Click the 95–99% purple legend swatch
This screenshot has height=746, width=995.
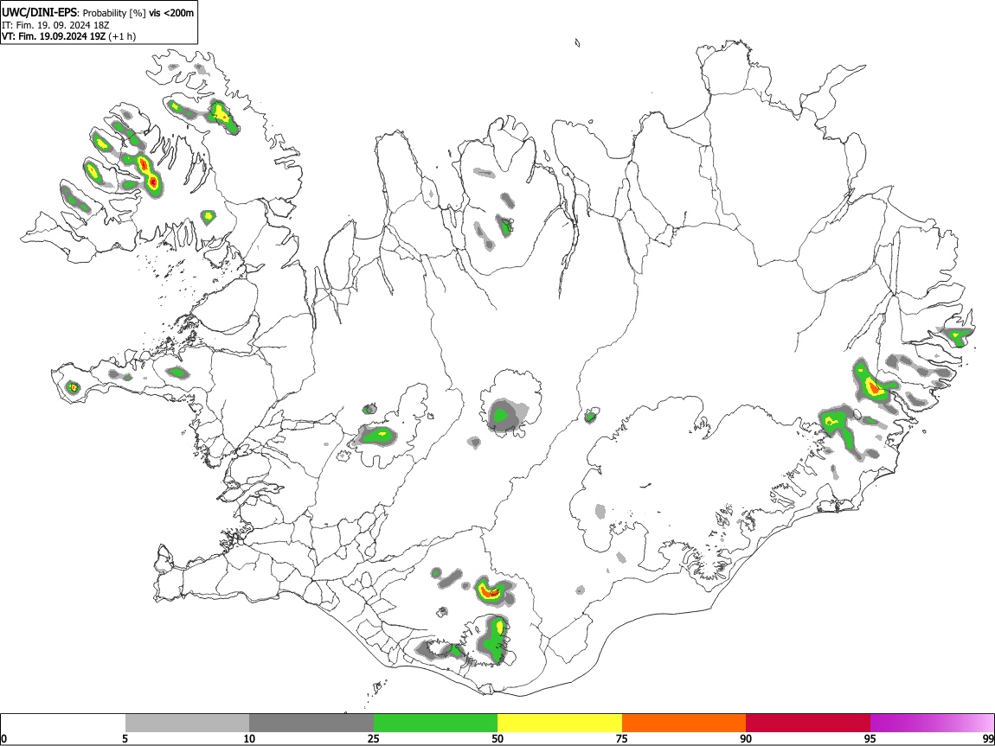pyautogui.click(x=932, y=724)
